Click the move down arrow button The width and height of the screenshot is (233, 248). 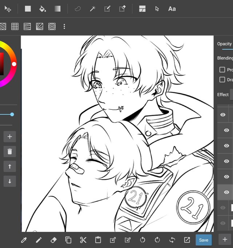[x=9, y=181]
